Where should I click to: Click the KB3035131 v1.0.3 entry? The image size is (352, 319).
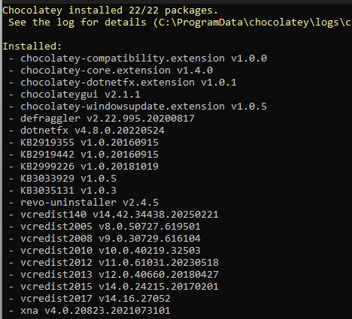click(x=62, y=191)
